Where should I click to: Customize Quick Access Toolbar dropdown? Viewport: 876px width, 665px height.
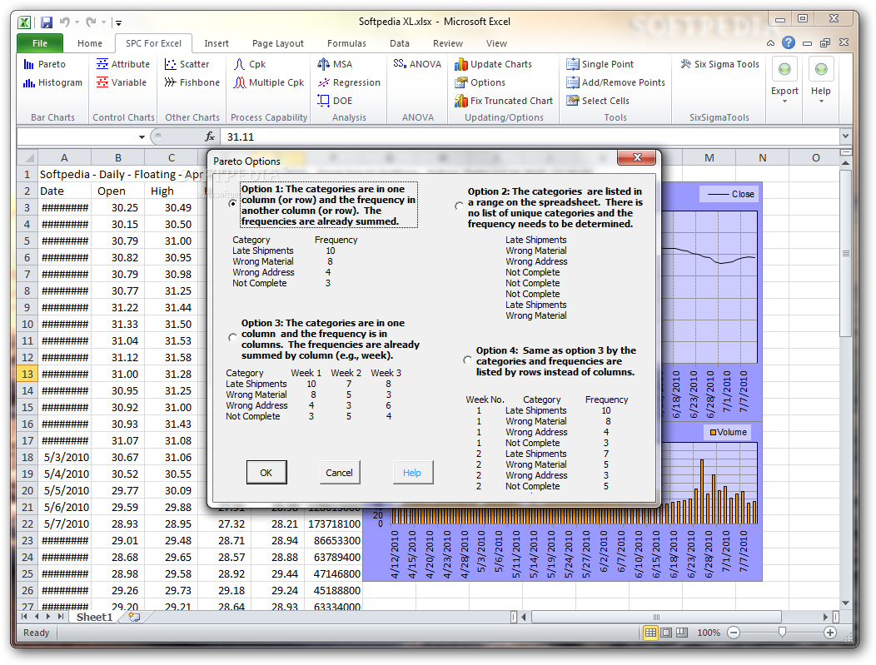118,23
